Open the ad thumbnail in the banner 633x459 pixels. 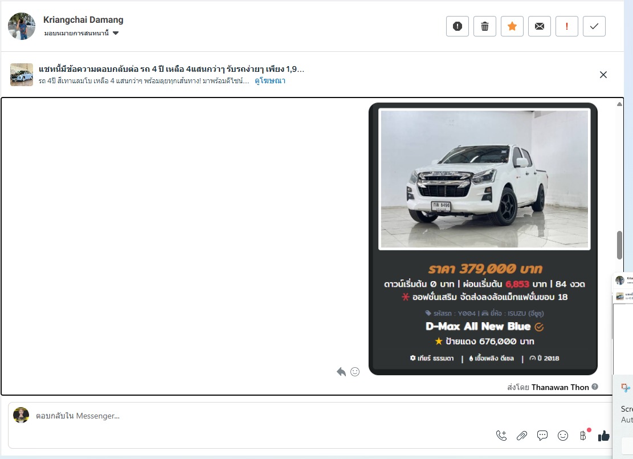click(x=22, y=75)
